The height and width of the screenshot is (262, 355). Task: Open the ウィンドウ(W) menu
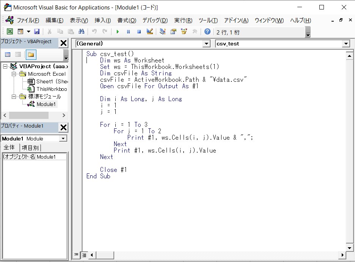(x=269, y=20)
